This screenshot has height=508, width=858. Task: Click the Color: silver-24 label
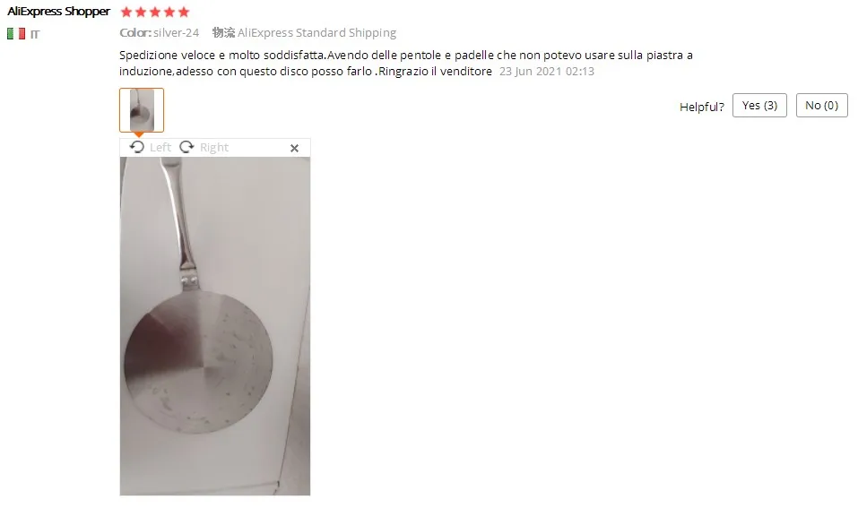coord(160,33)
